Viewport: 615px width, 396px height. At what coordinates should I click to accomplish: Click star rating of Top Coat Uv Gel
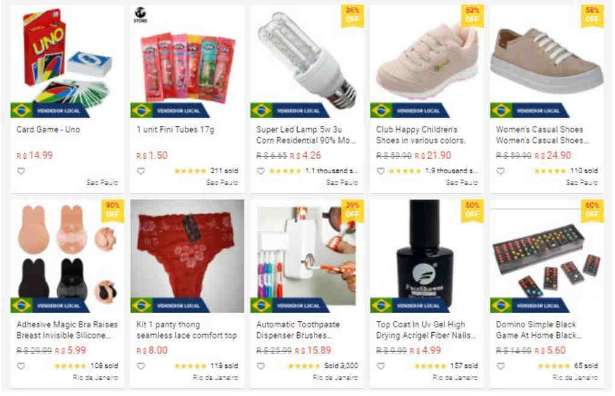click(430, 366)
